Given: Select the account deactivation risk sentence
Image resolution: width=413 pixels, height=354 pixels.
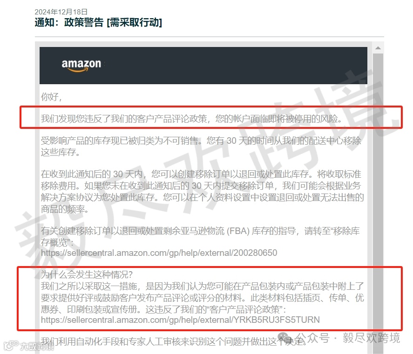Looking at the screenshot, I should 191,119.
